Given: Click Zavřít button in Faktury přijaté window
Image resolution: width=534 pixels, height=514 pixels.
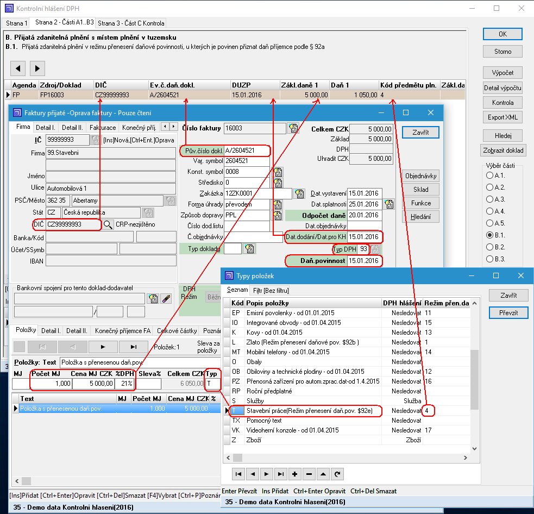Looking at the screenshot, I should [420, 133].
